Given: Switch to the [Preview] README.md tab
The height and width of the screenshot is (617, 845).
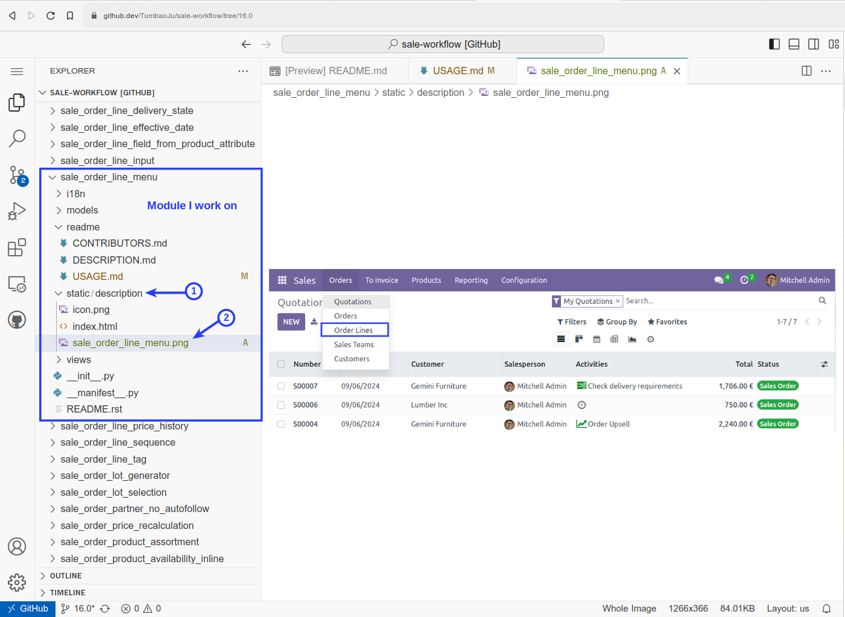Looking at the screenshot, I should 335,71.
